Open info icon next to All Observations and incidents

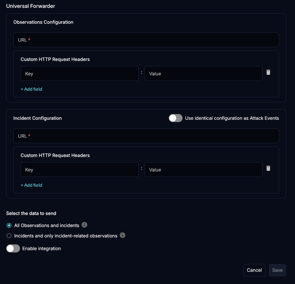click(x=85, y=225)
